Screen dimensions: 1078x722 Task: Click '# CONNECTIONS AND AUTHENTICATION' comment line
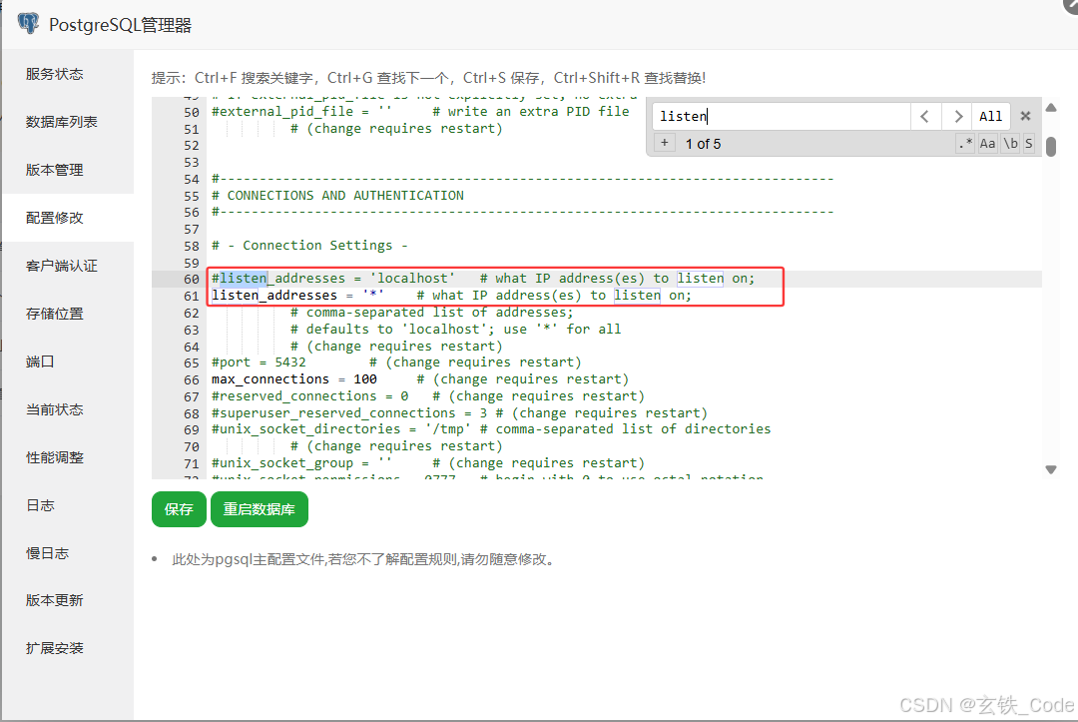337,196
